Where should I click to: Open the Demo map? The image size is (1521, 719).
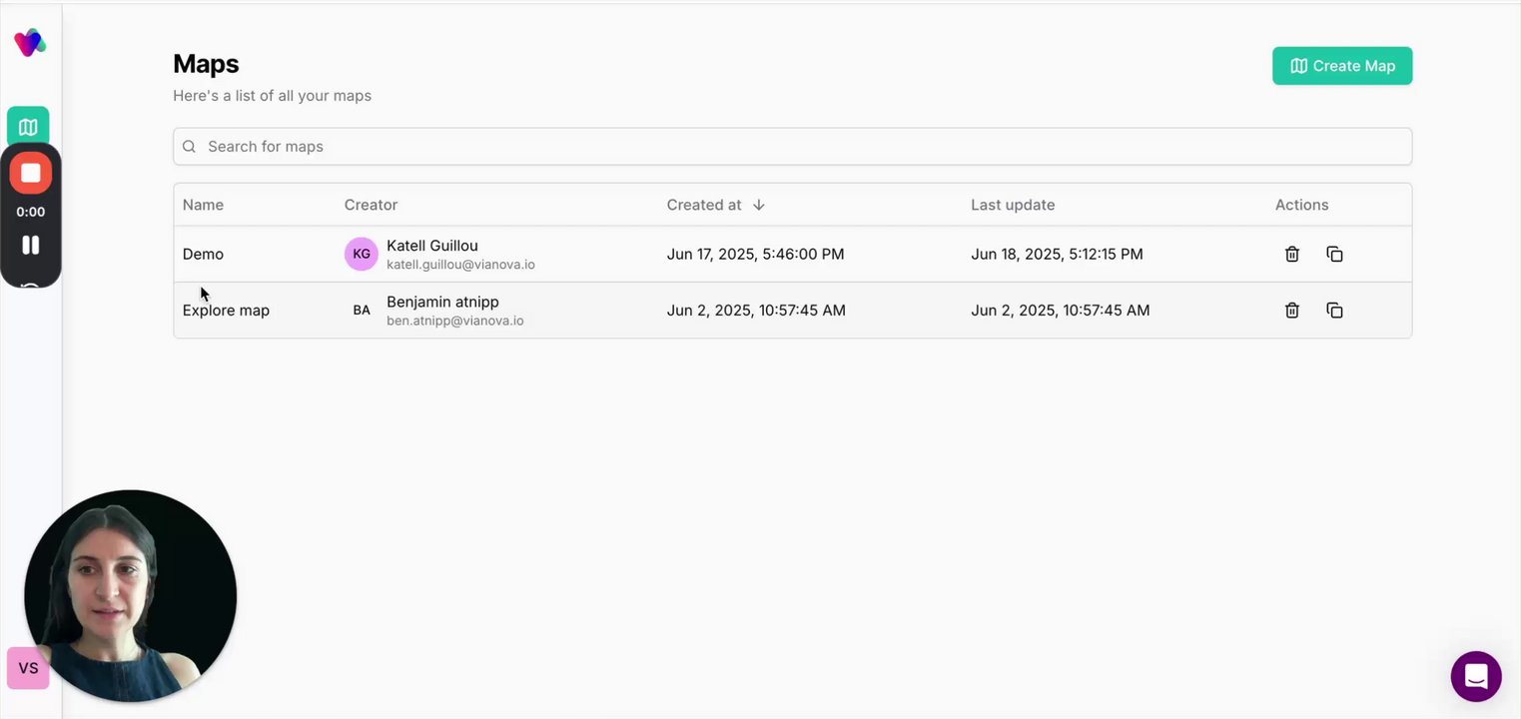(x=203, y=254)
